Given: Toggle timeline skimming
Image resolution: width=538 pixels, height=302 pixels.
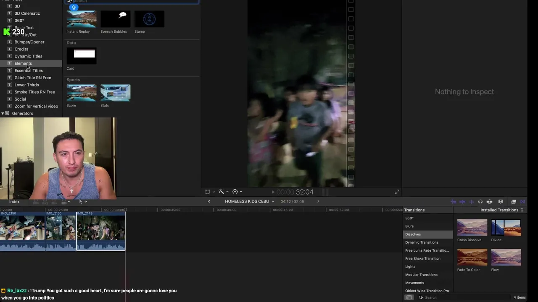Looking at the screenshot, I should pyautogui.click(x=462, y=202).
